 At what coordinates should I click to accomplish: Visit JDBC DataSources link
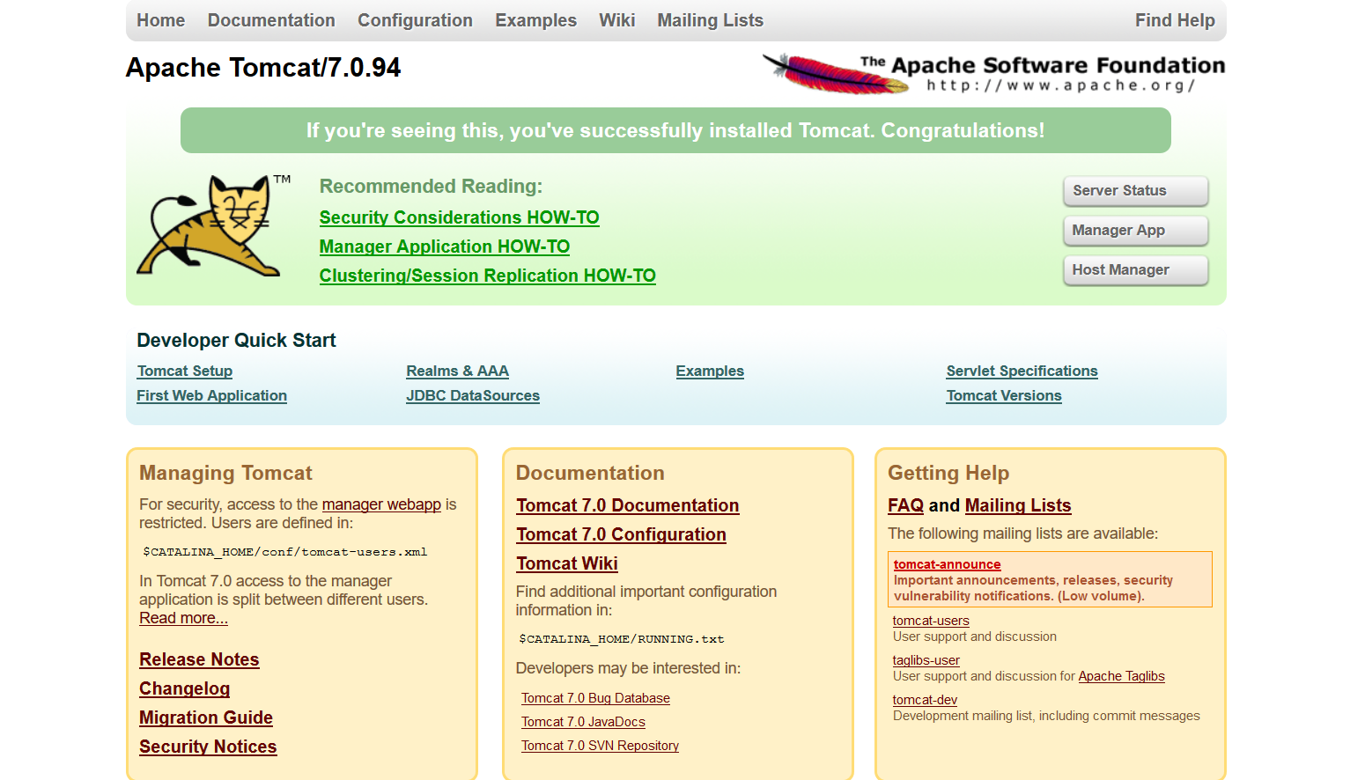tap(472, 396)
